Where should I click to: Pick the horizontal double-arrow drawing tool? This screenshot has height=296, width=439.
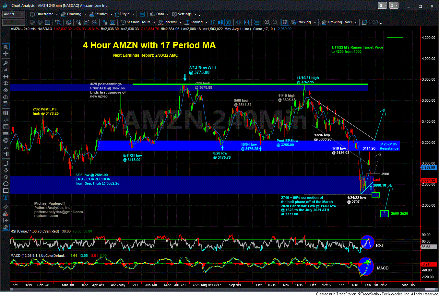[6, 77]
